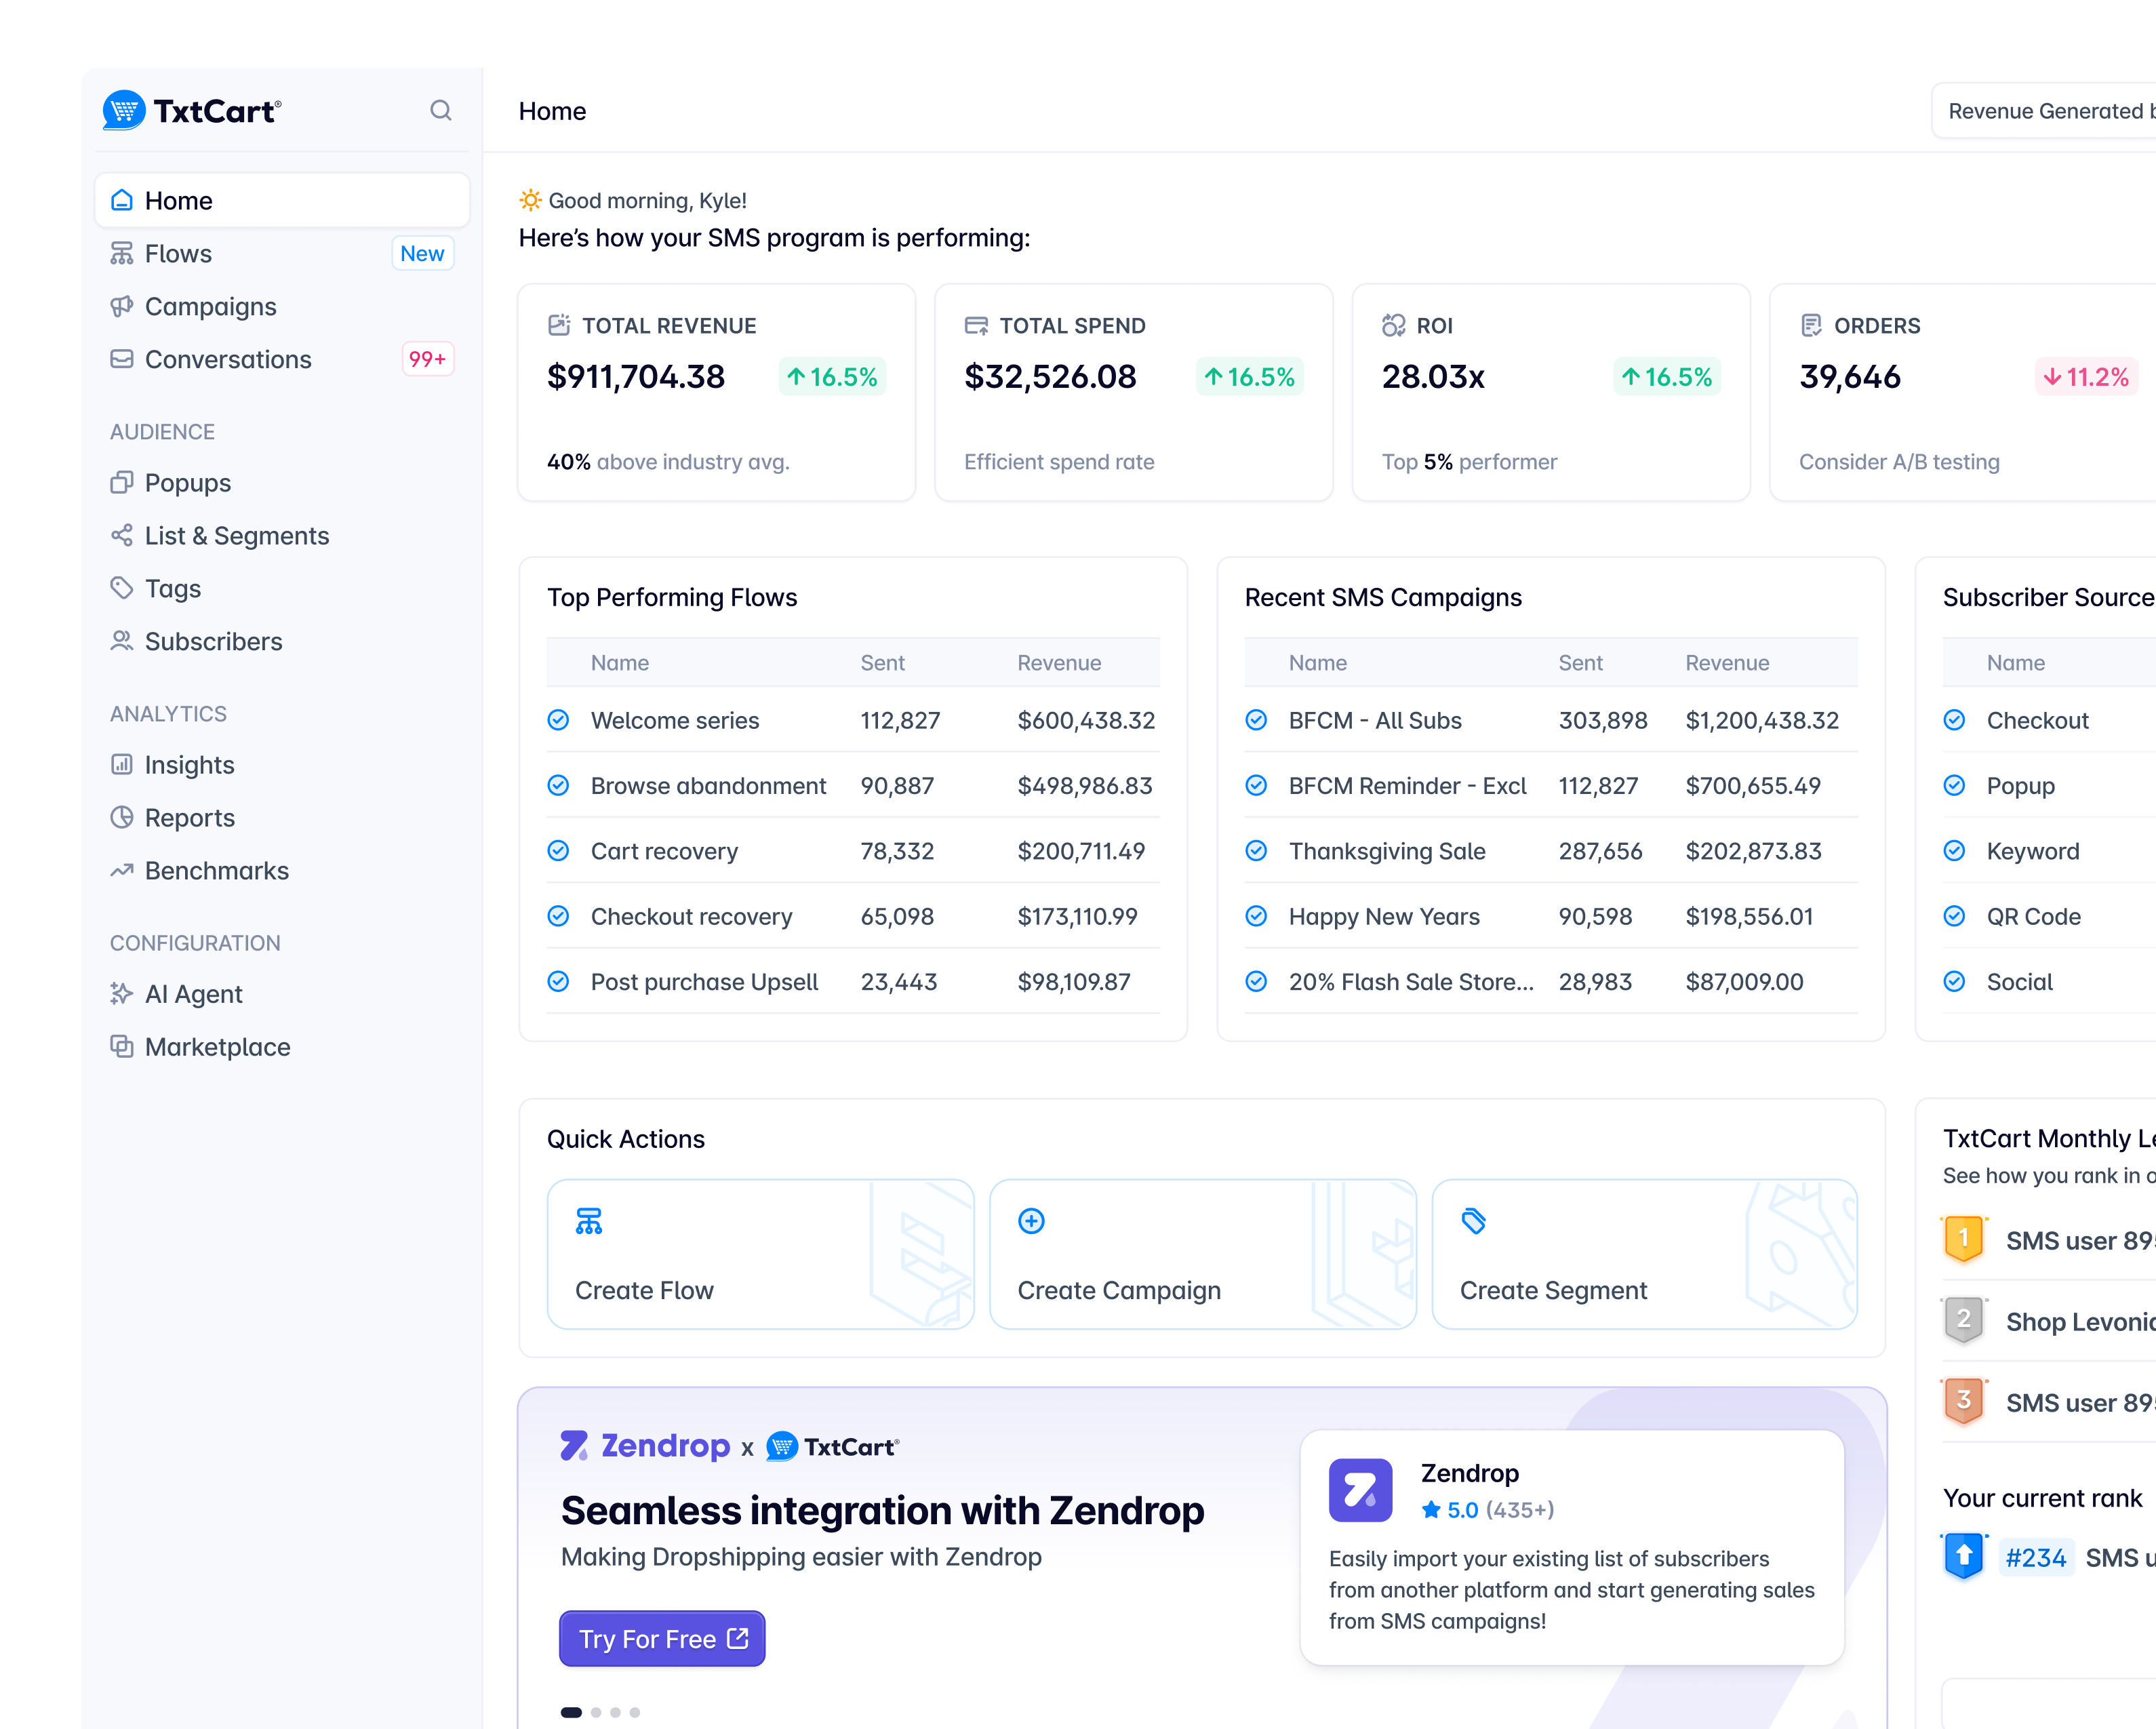The image size is (2156, 1729).
Task: Click the sidebar search magnifier icon
Action: point(440,110)
